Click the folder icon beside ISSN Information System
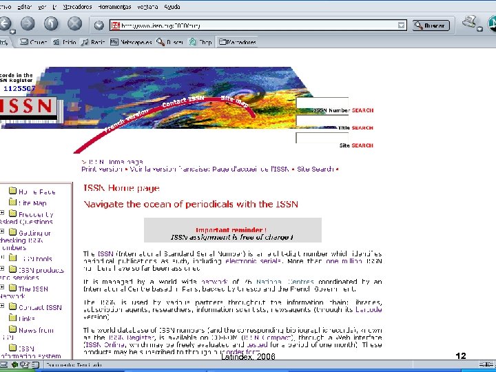The image size is (496, 372). [12, 347]
